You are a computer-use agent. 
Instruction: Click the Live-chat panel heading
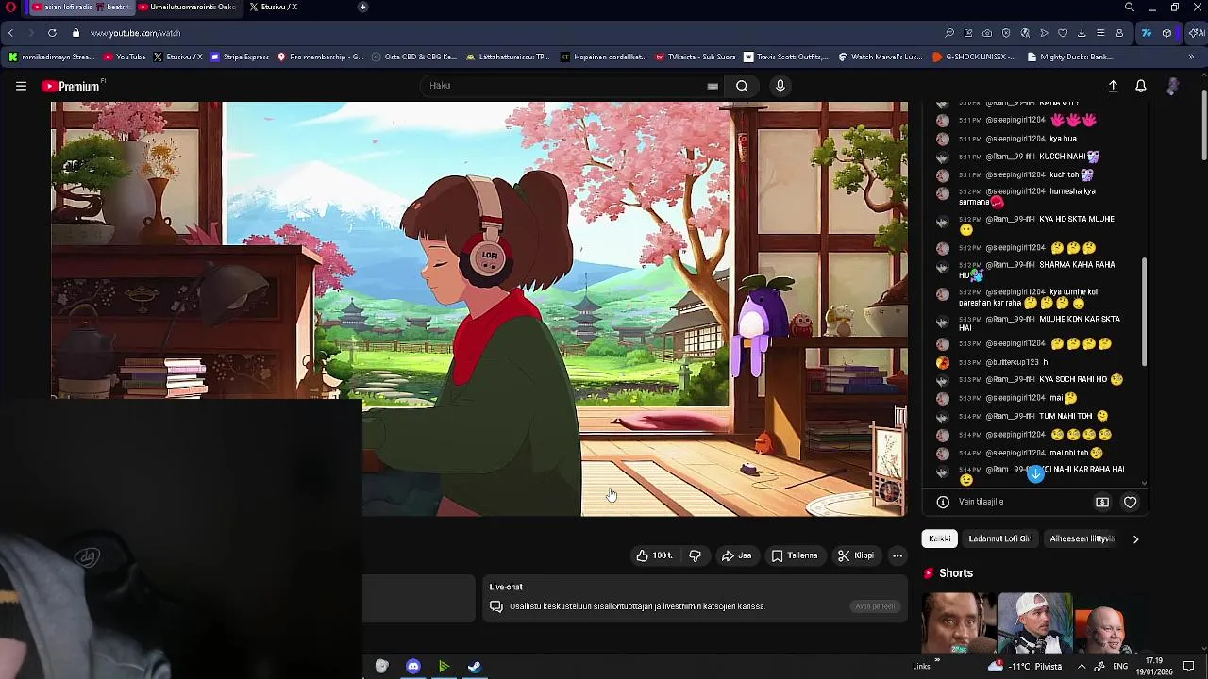[x=506, y=587]
